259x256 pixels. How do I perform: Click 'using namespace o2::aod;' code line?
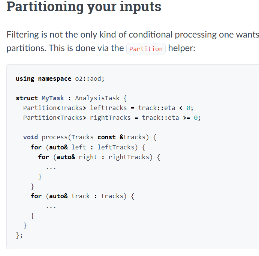(x=60, y=79)
